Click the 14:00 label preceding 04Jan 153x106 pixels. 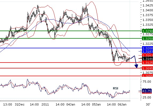point(60,104)
